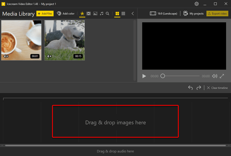231x156 pixels.
Task: Click mute icon on dog clip
Action: click(x=49, y=56)
